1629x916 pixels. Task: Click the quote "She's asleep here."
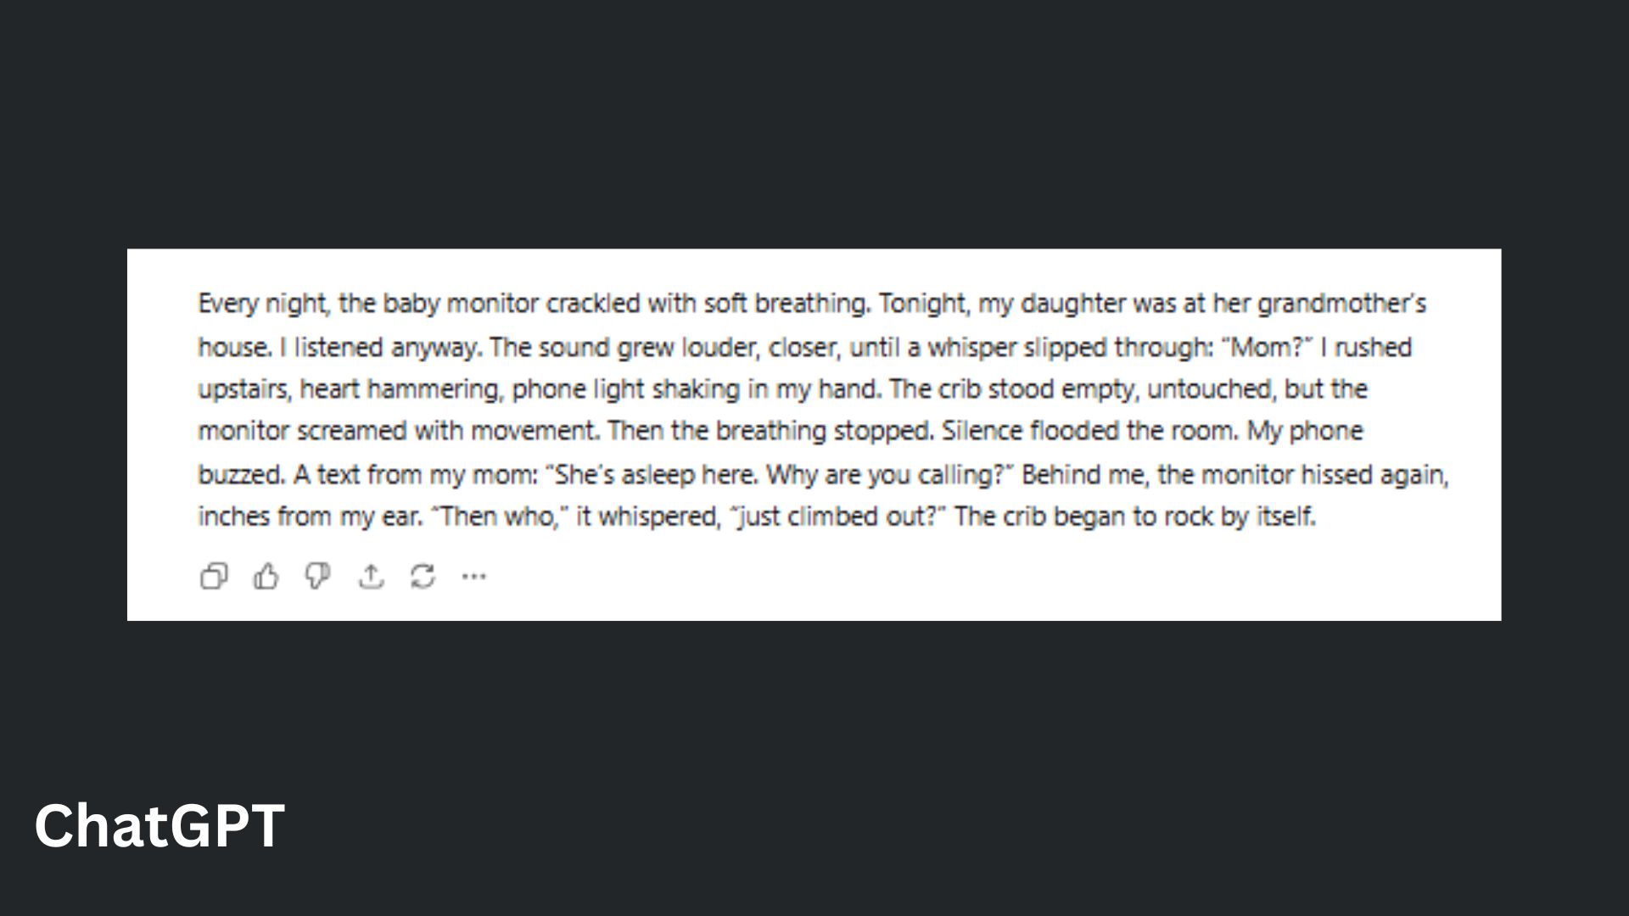click(655, 474)
